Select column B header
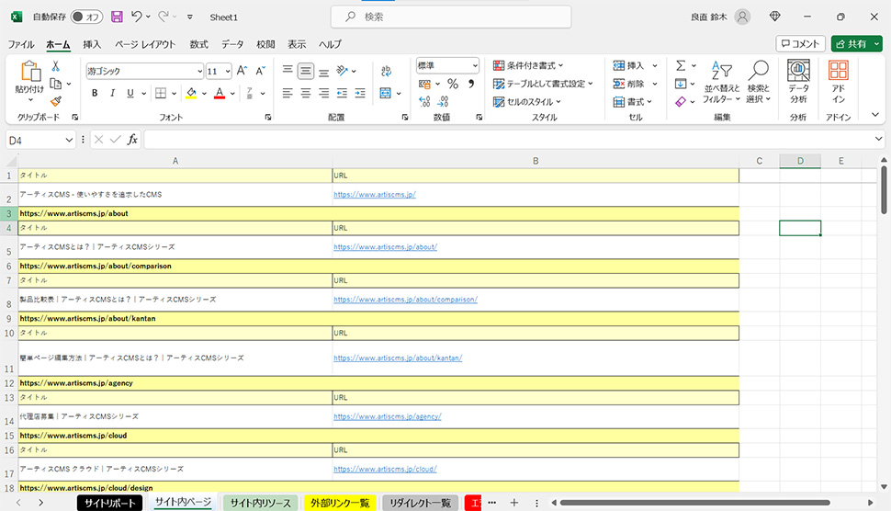 [536, 161]
